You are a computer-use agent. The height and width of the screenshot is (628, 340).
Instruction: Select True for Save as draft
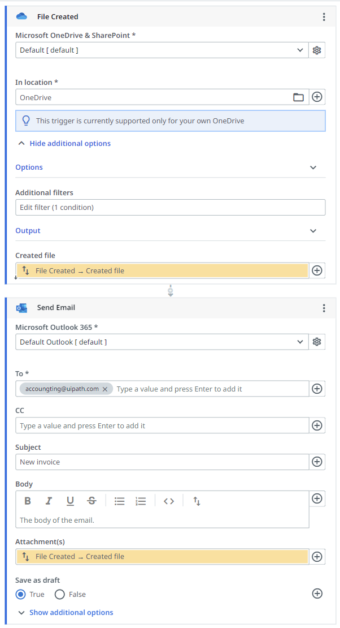pyautogui.click(x=21, y=594)
